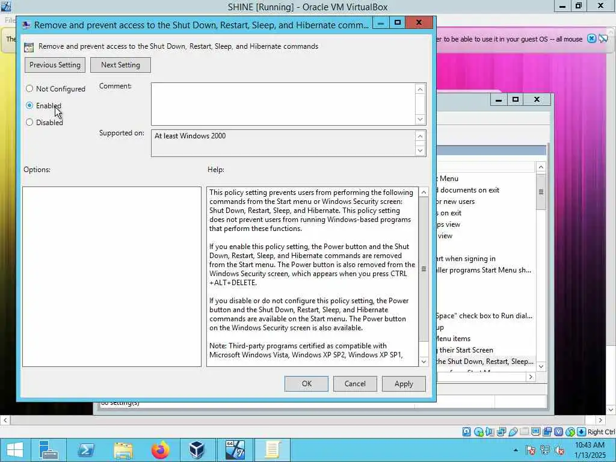The image size is (616, 462).
Task: Click the settings list up arrow in the background window
Action: (541, 167)
